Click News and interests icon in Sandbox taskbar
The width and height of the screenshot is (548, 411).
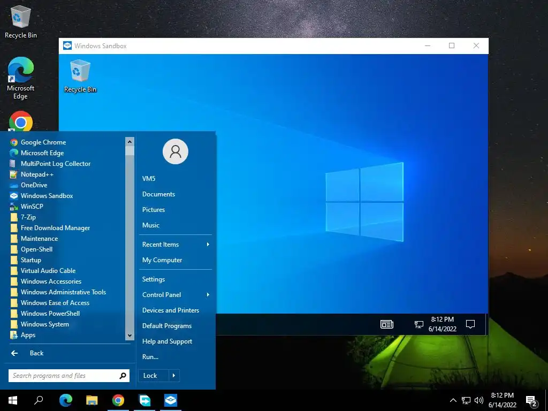coord(387,324)
